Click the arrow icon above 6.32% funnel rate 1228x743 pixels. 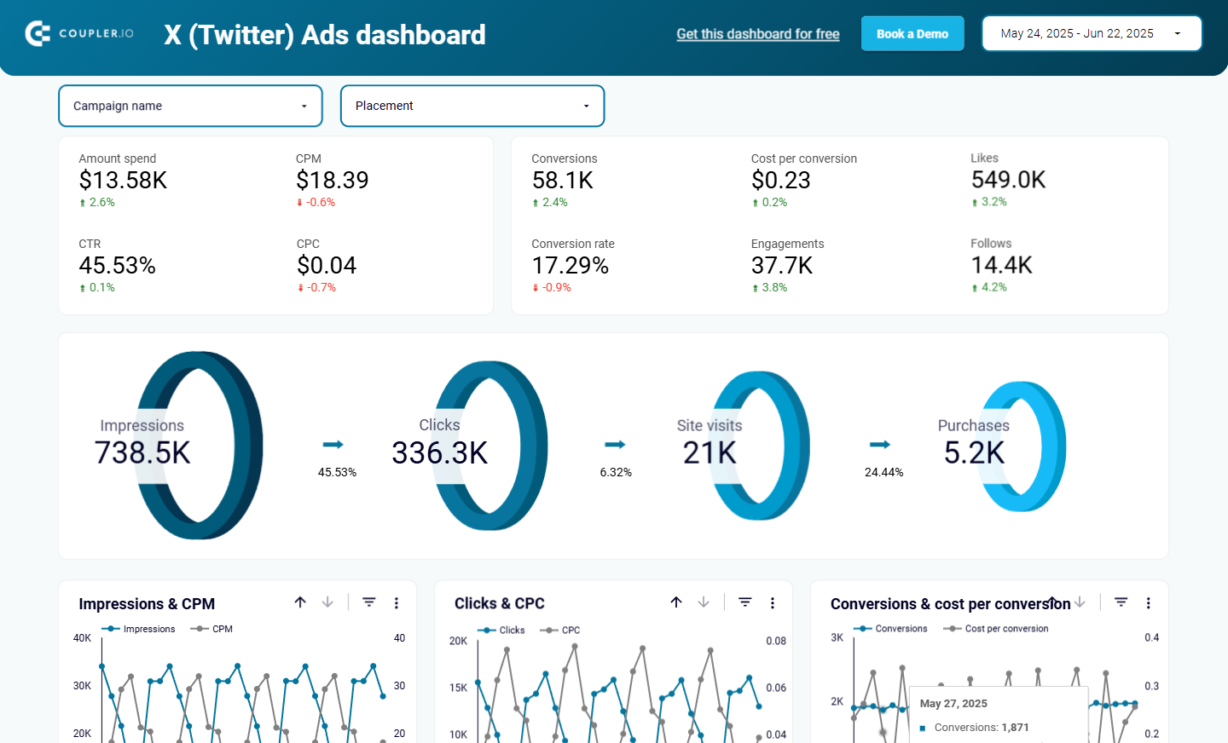pyautogui.click(x=616, y=444)
